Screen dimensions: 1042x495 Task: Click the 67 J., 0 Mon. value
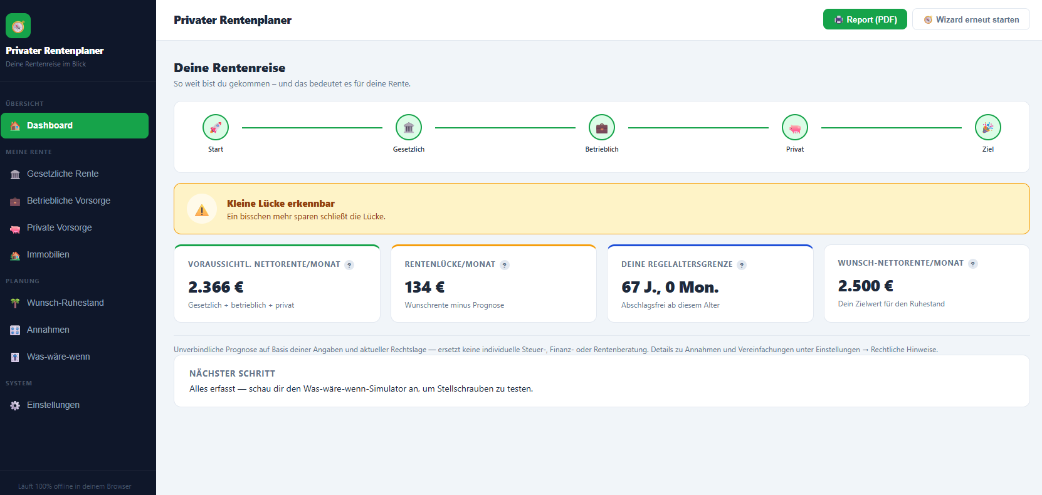coord(670,287)
